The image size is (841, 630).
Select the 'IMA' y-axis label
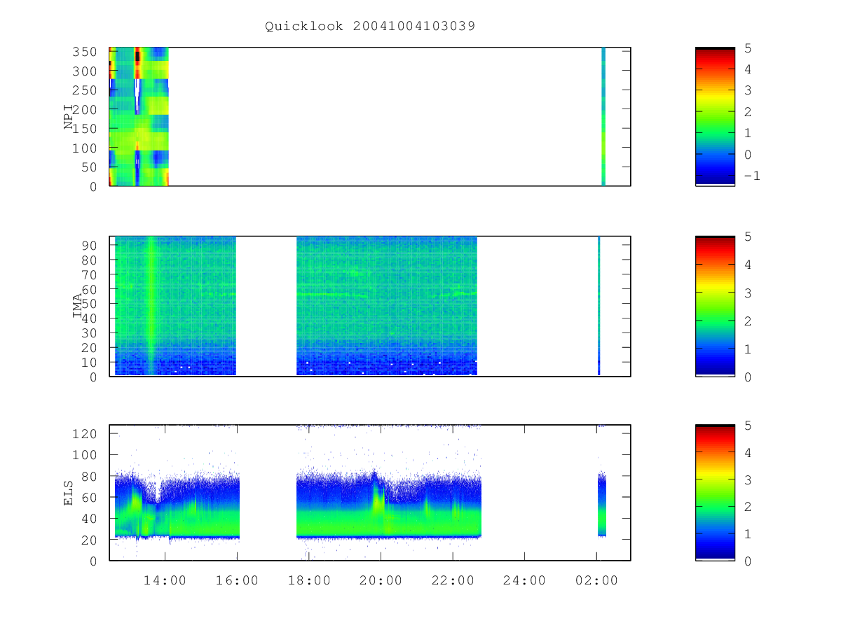click(78, 306)
